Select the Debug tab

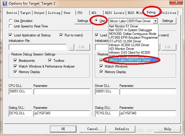[151, 12]
